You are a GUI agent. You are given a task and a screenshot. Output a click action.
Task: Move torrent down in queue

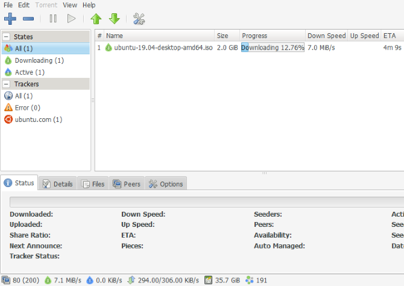tap(115, 19)
